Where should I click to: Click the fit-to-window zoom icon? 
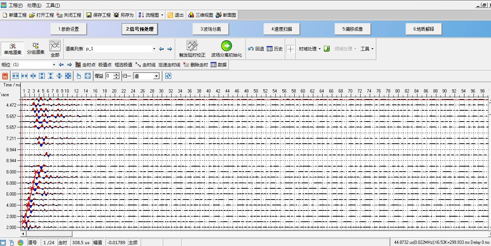click(x=88, y=76)
